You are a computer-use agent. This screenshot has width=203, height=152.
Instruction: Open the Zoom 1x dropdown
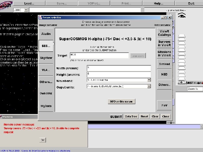(x=195, y=89)
